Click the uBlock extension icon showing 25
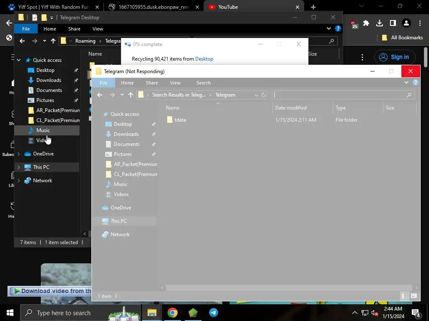Viewport: 429px width, 321px height. [354, 24]
